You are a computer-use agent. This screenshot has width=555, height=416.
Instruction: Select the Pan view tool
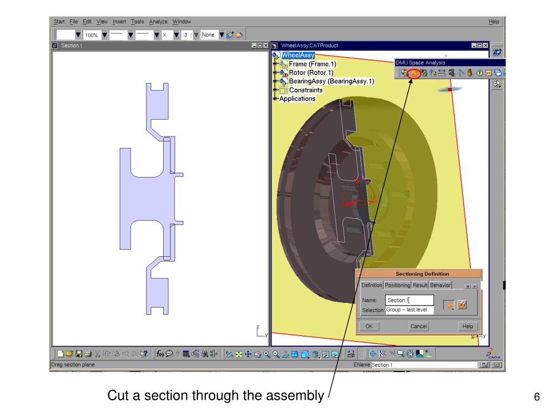248,354
